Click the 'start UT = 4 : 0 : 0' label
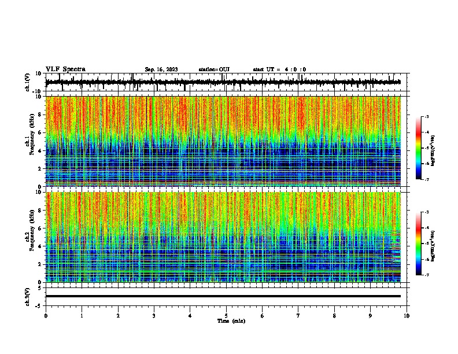This screenshot has height=354, width=458. pos(279,69)
